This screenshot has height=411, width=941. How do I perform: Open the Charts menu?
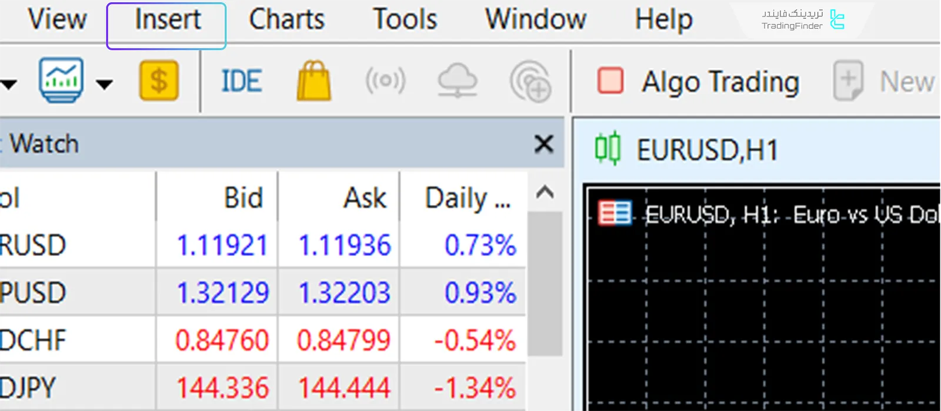(286, 20)
